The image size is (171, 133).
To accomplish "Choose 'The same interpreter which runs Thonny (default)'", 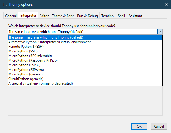I will click(x=85, y=37).
